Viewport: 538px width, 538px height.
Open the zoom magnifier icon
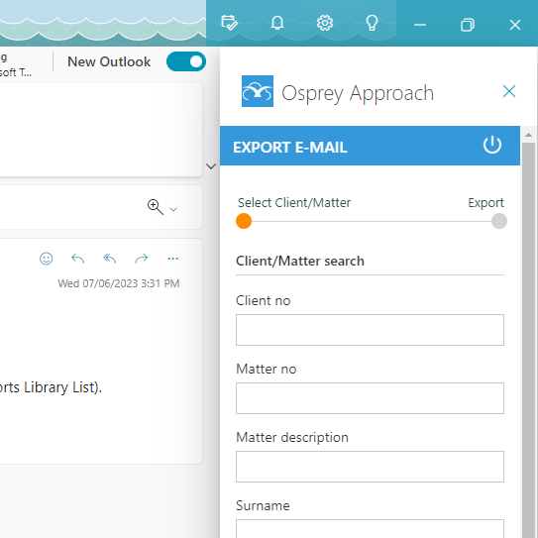pyautogui.click(x=156, y=207)
